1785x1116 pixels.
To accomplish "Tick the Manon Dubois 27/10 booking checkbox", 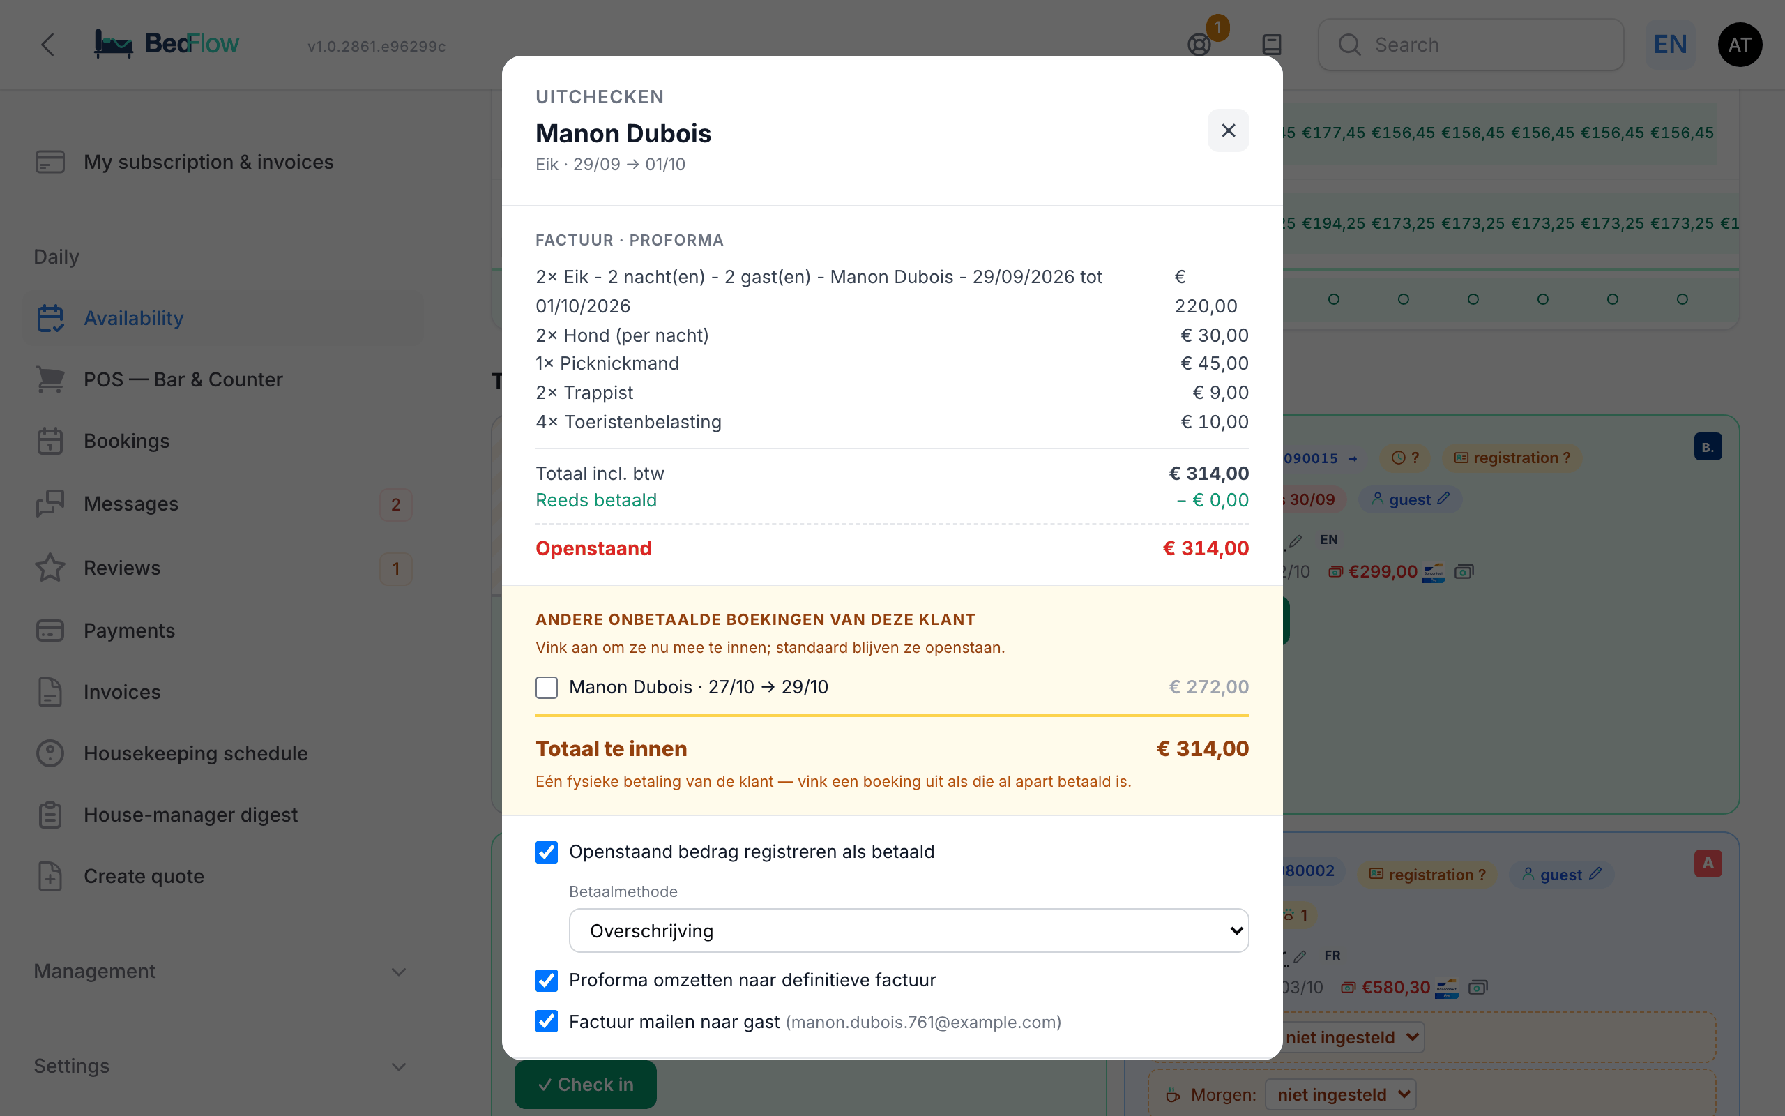I will 547,687.
